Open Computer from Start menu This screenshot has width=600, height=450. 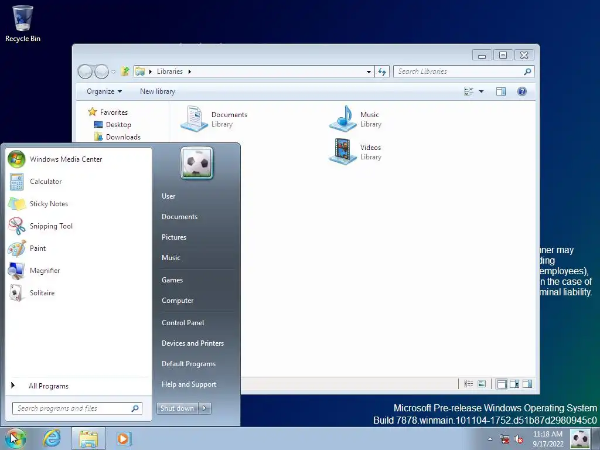(196, 301)
